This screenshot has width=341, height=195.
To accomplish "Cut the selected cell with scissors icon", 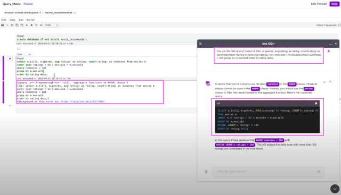I will [12, 25].
